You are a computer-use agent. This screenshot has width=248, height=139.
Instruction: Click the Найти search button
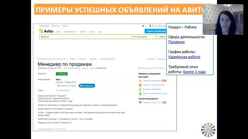pos(162,37)
